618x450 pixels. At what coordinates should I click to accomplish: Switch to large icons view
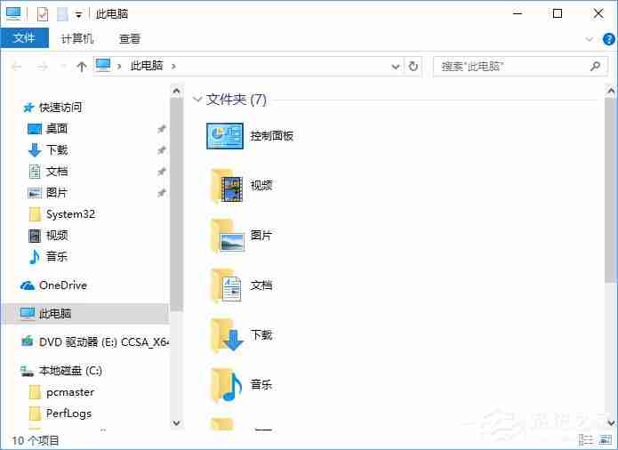coord(605,439)
